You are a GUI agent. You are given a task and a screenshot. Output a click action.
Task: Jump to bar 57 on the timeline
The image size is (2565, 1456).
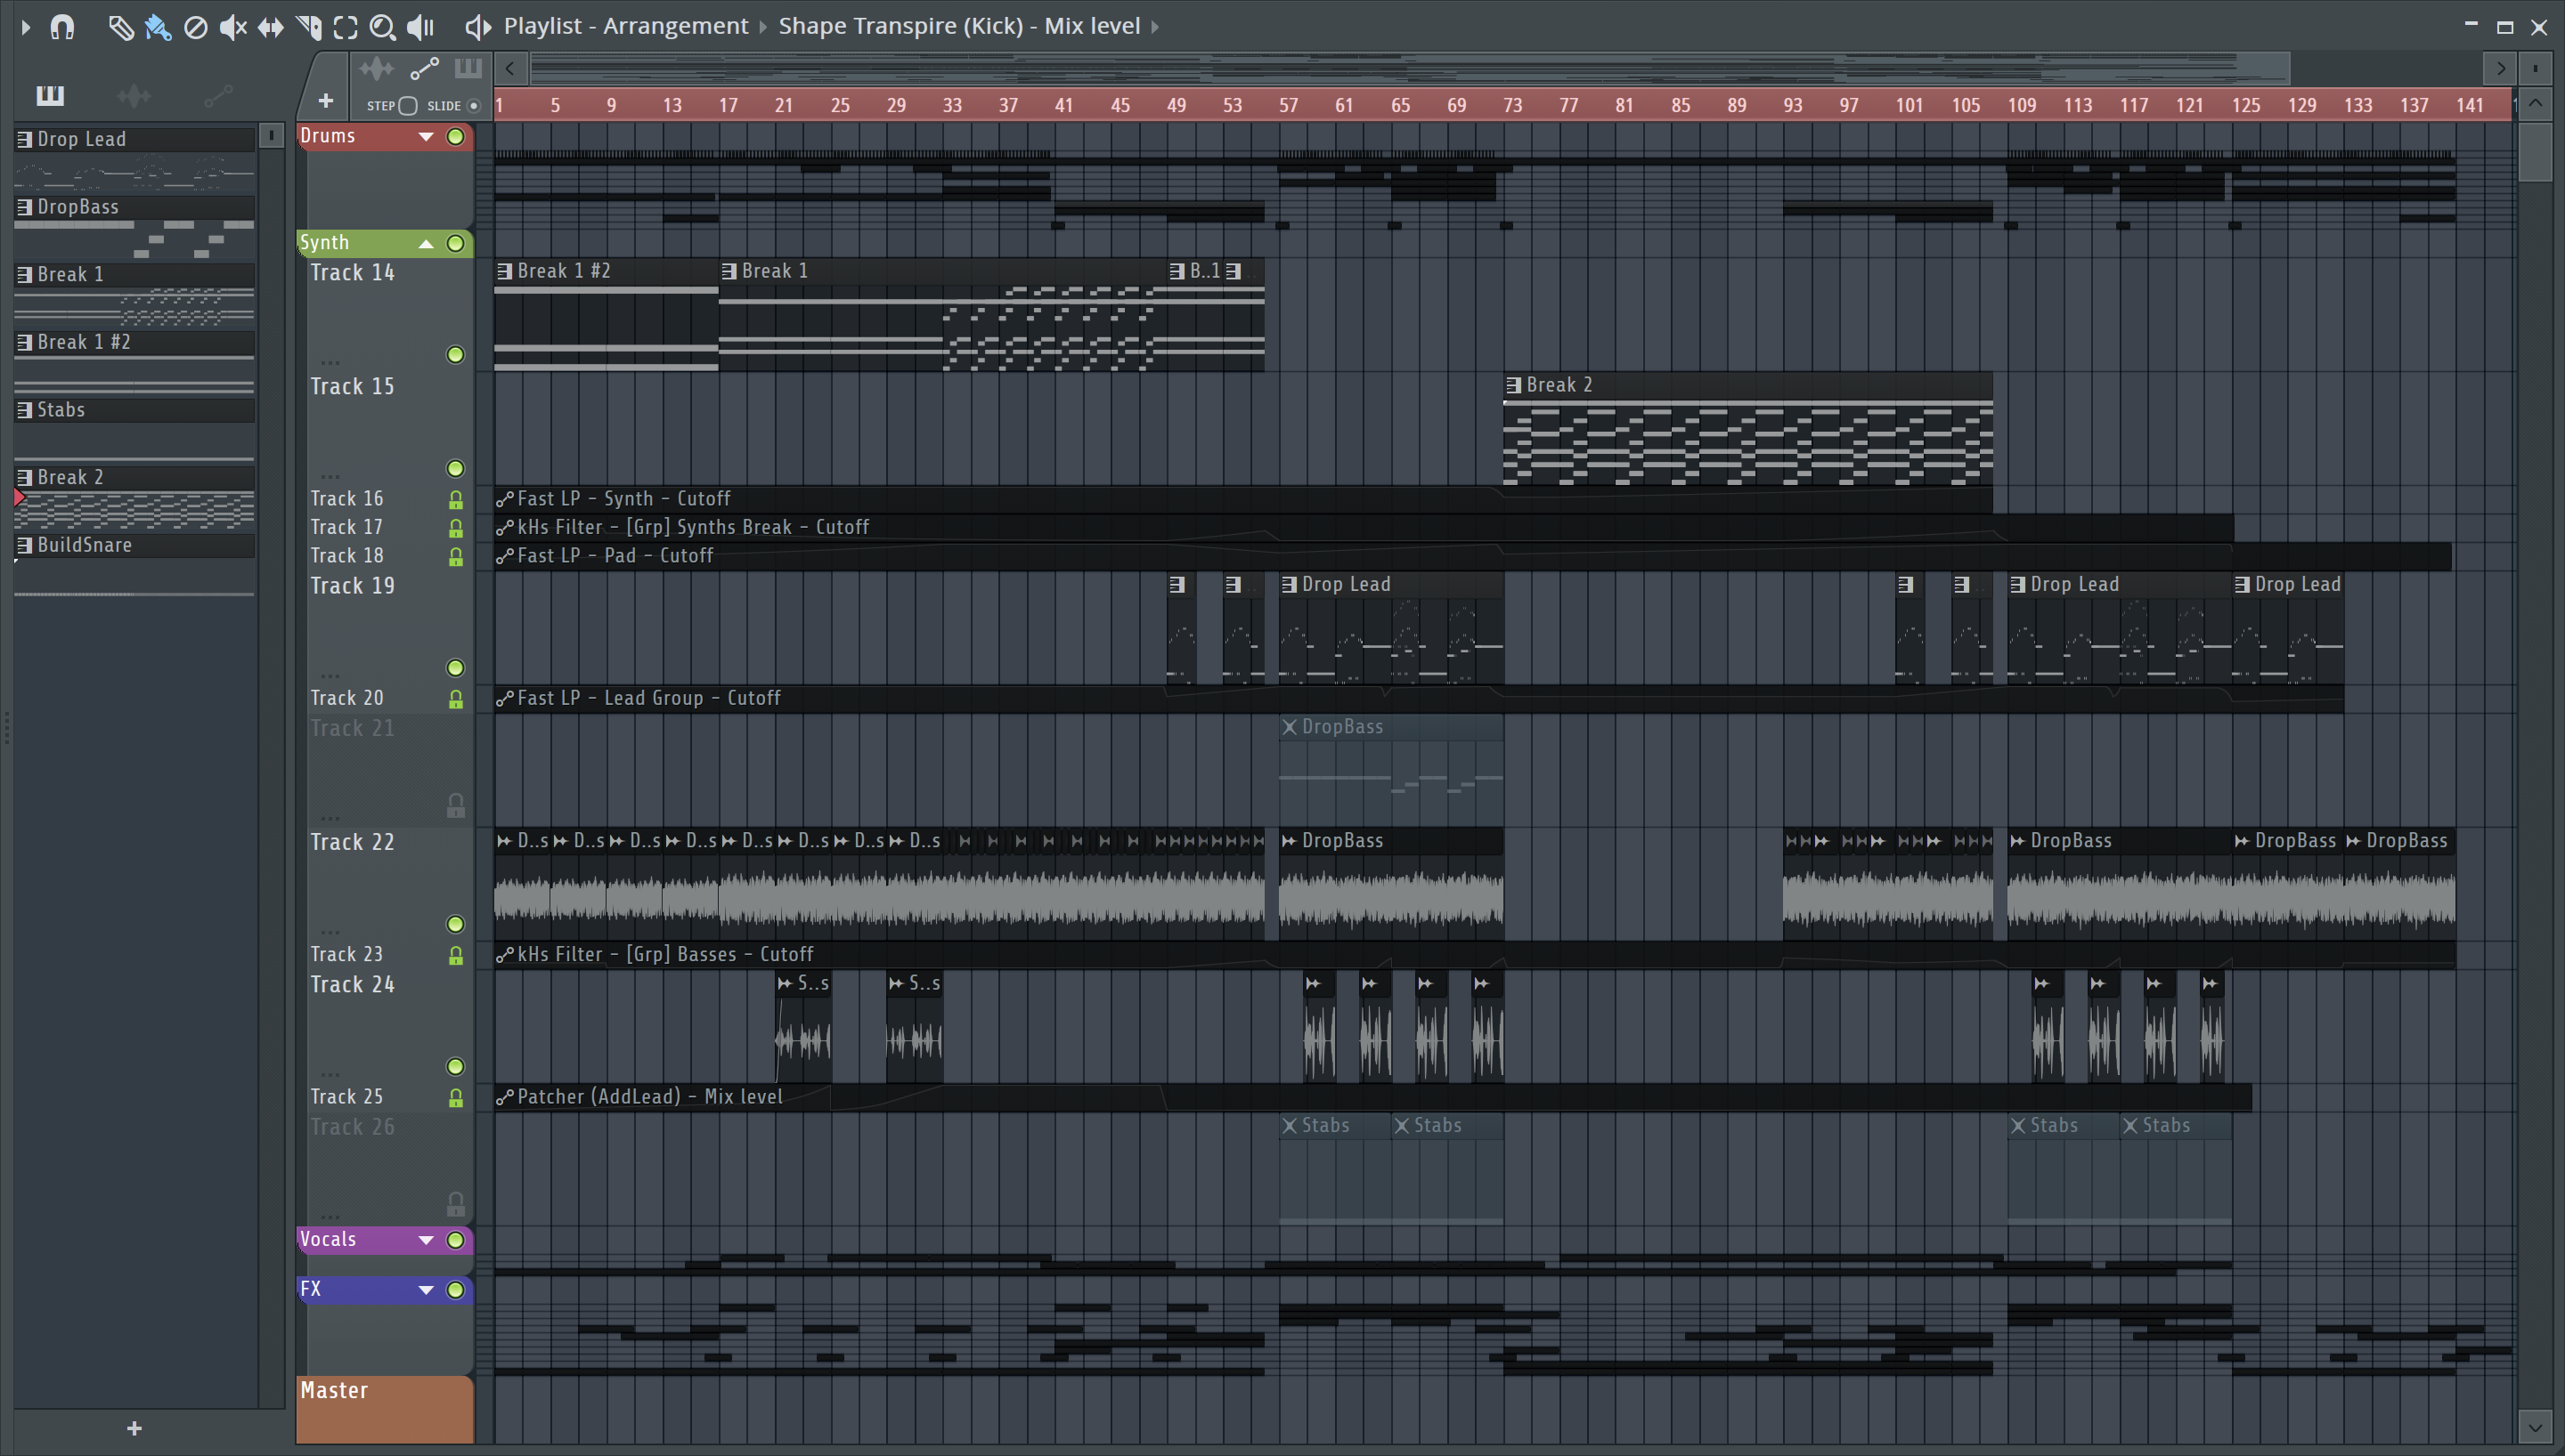(x=1289, y=105)
